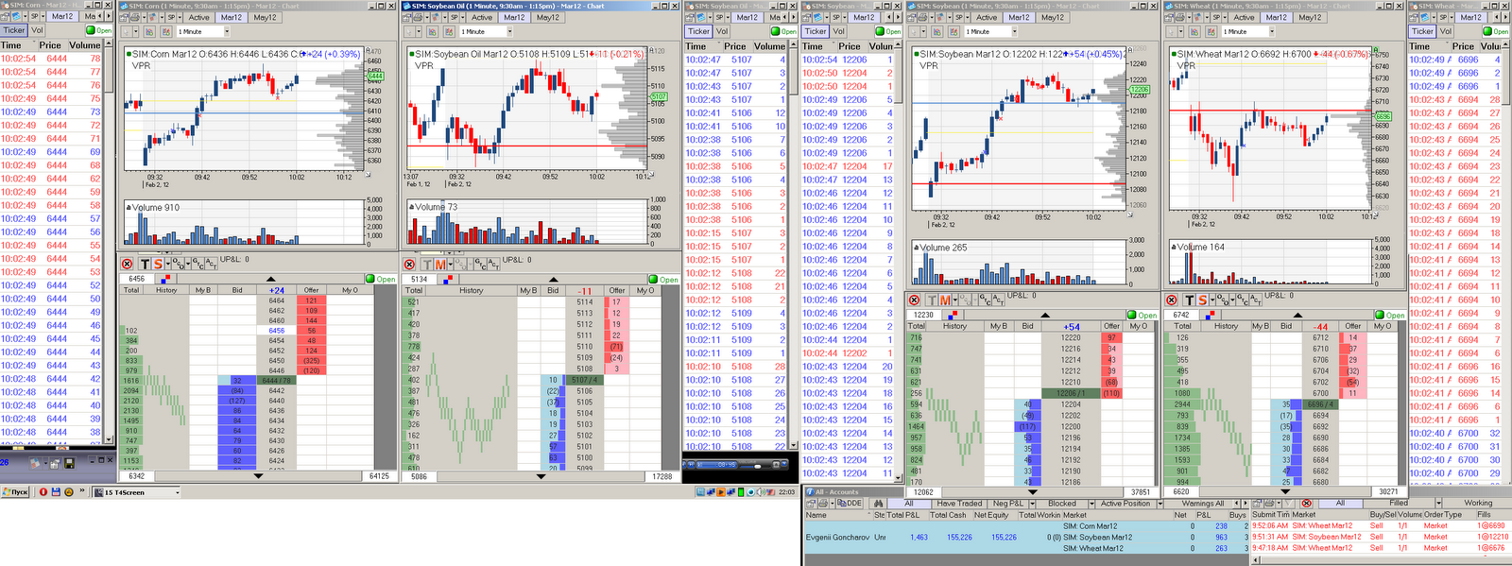
Task: Click the All filter button in Accounts window
Action: coord(909,504)
